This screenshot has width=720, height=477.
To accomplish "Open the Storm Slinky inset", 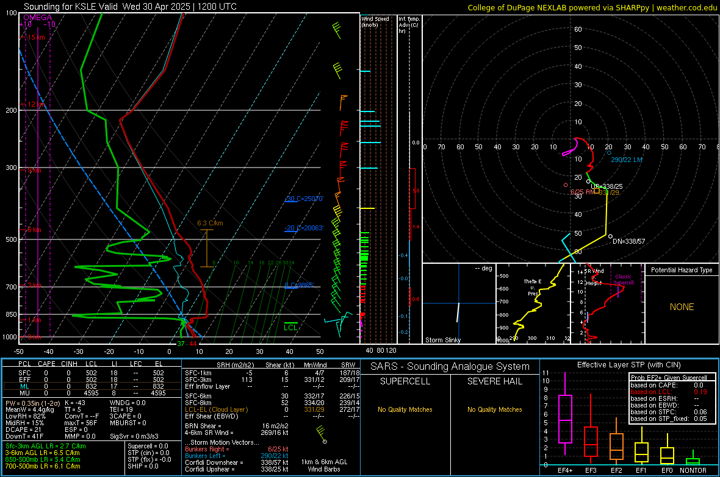I will tap(459, 303).
